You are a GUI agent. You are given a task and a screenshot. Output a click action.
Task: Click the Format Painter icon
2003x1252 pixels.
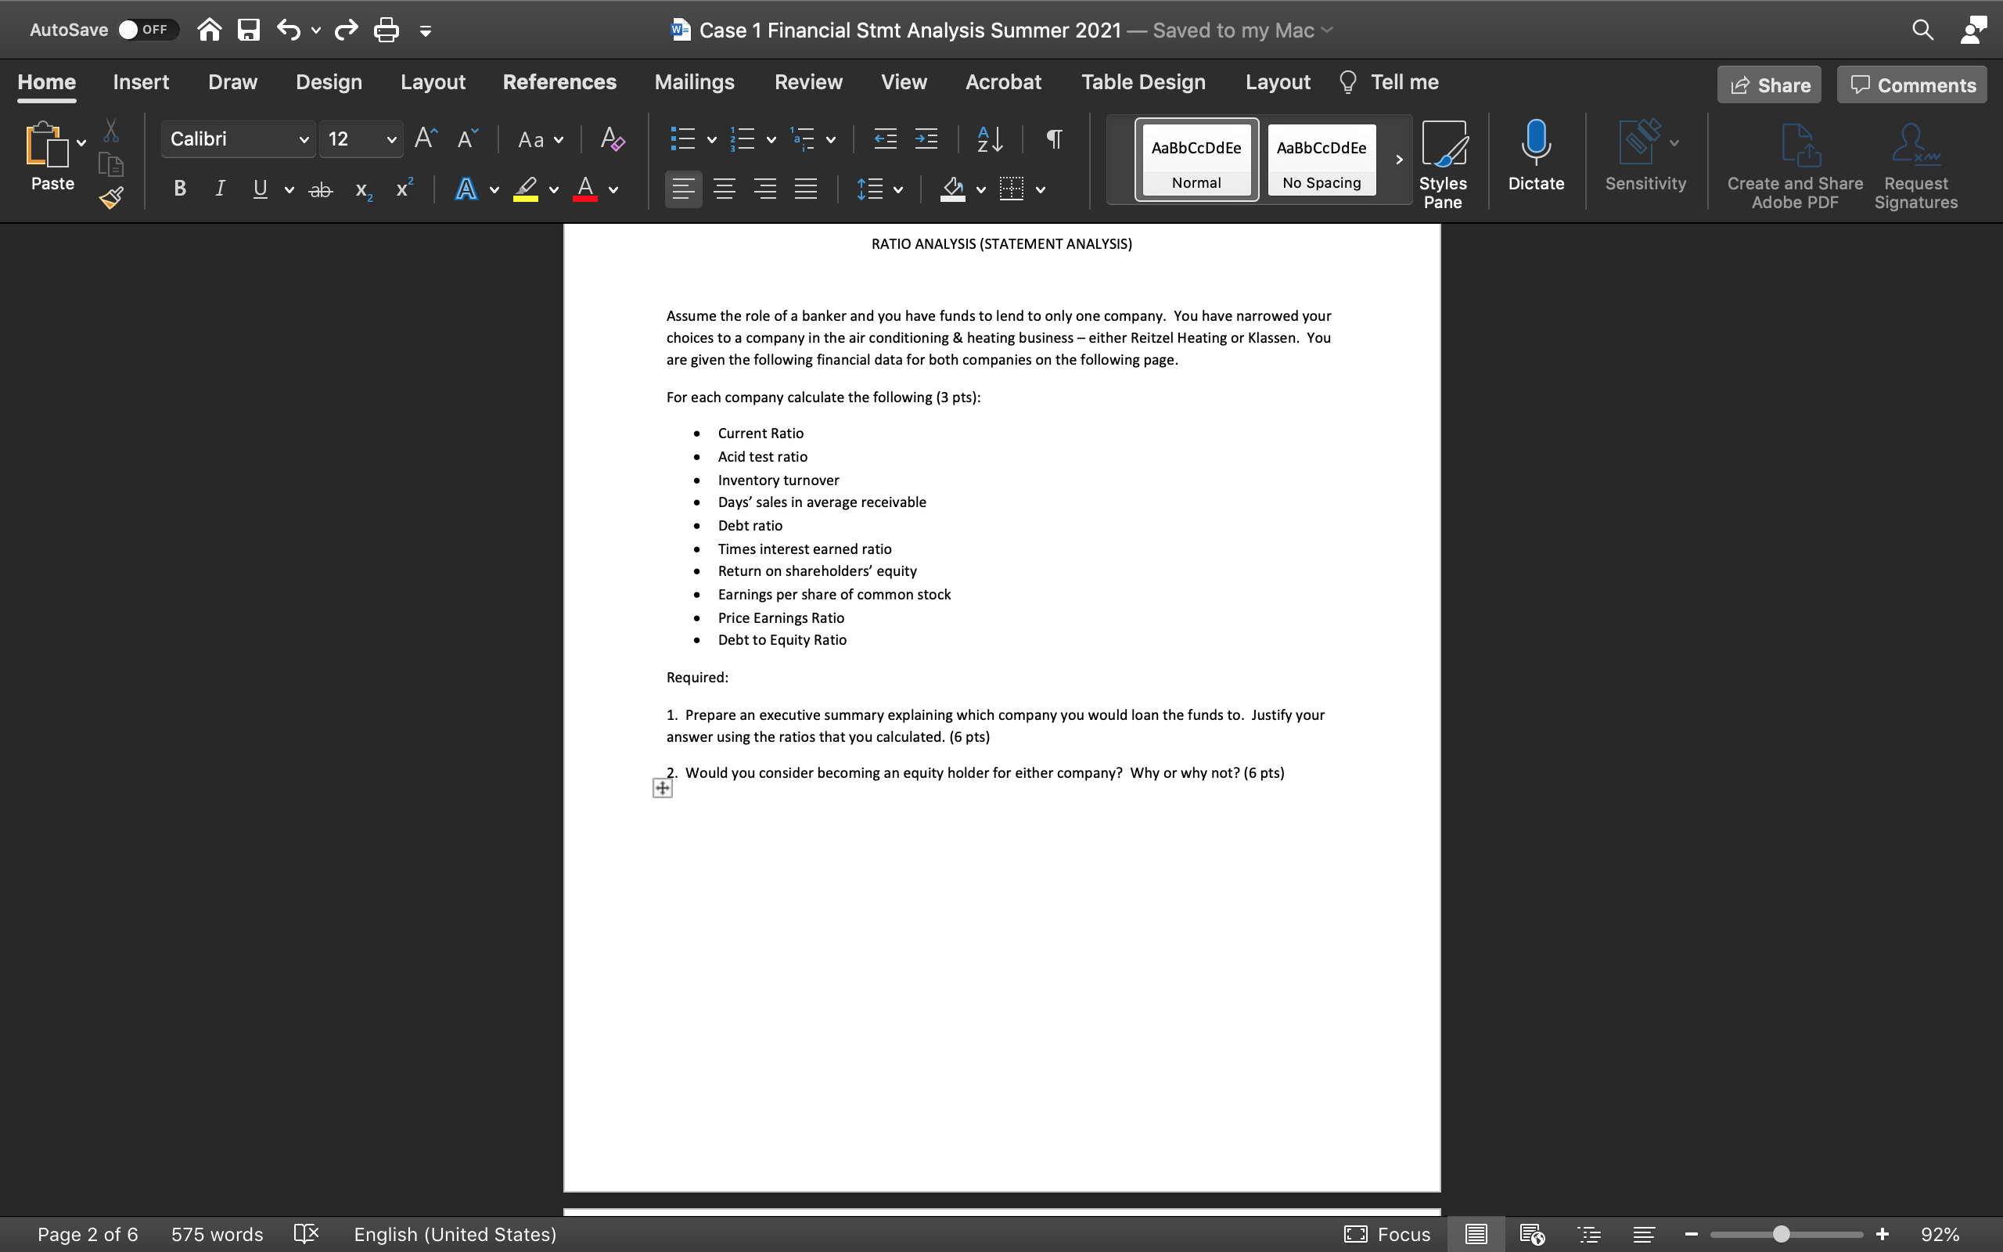(111, 197)
